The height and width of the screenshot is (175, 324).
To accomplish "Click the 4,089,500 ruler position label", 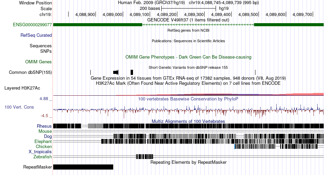I will pos(248,14).
